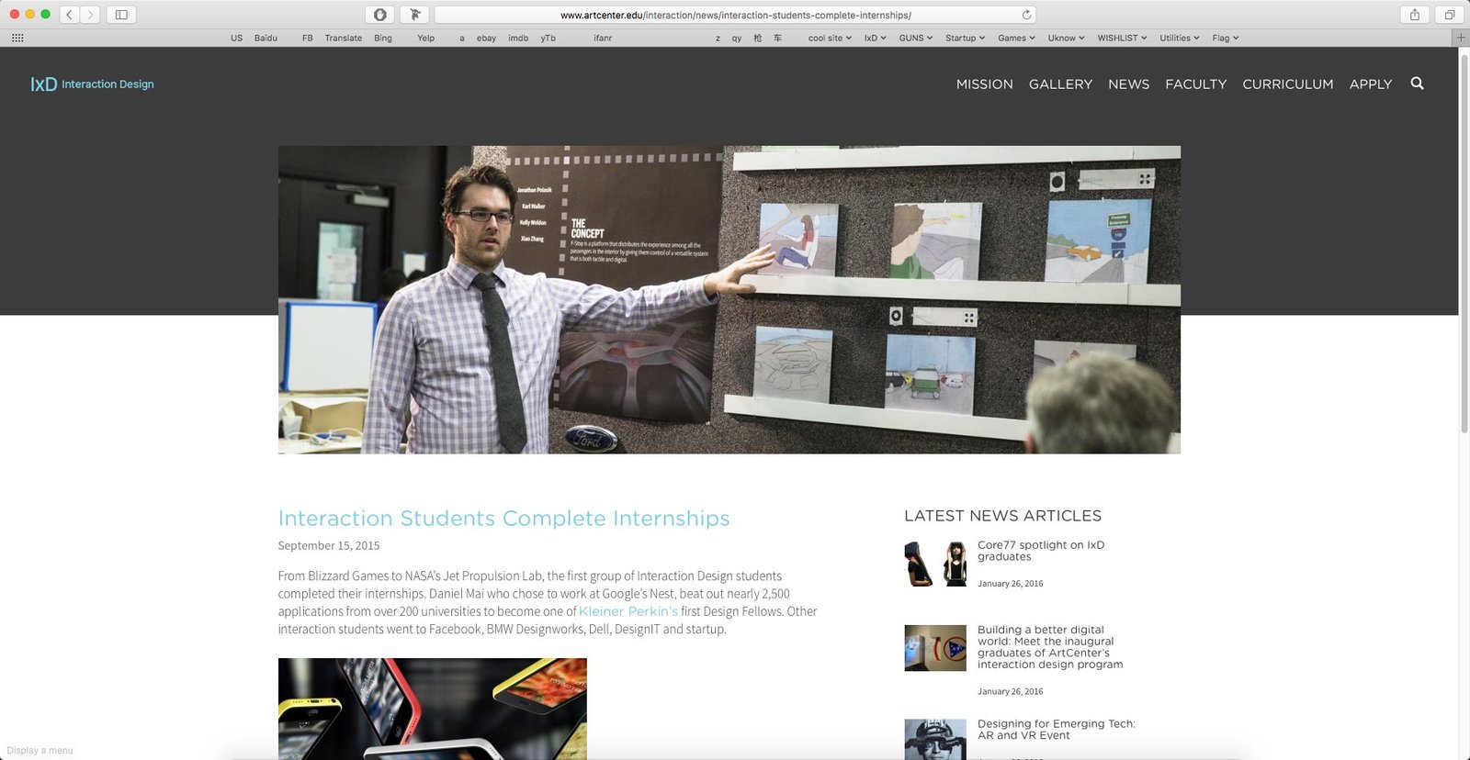The width and height of the screenshot is (1470, 760).
Task: Expand the IxD bookmarks folder
Action: click(875, 38)
